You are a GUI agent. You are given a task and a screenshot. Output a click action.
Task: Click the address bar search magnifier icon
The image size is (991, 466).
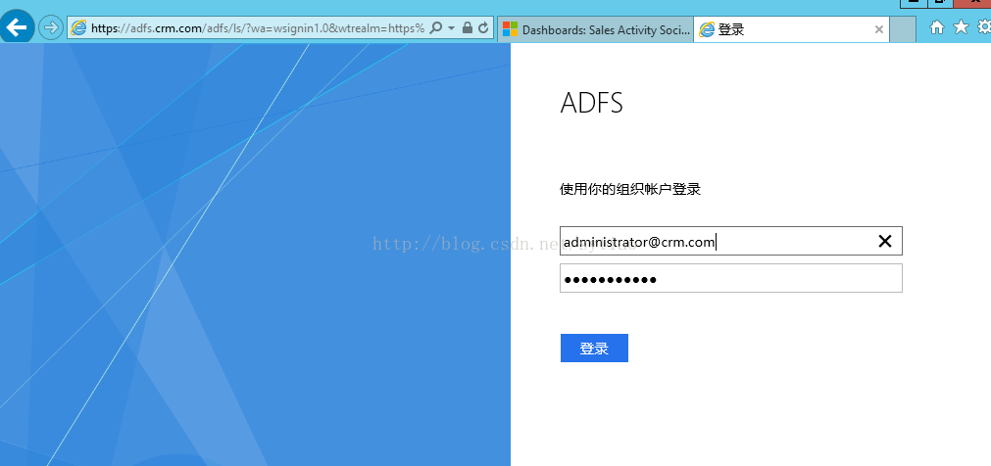435,27
